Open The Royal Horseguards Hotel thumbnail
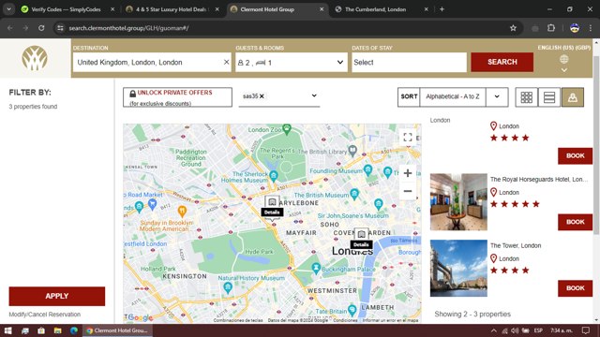Screen dimensions: 600x337 (458, 202)
